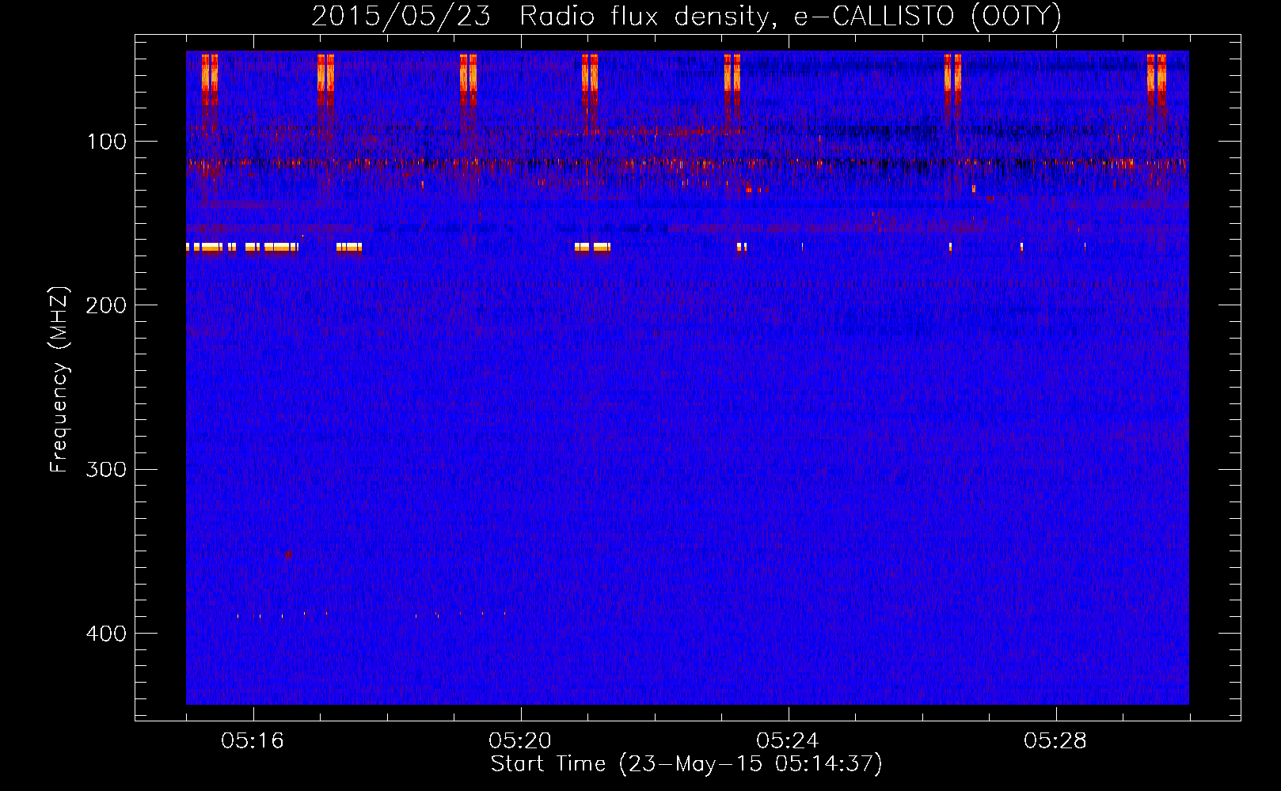This screenshot has height=791, width=1281.
Task: Click the 05:28 time tick label
Action: 1055,741
